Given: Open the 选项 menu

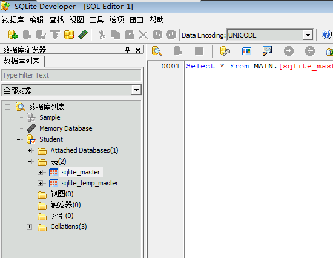Looking at the screenshot, I should click(x=116, y=20).
